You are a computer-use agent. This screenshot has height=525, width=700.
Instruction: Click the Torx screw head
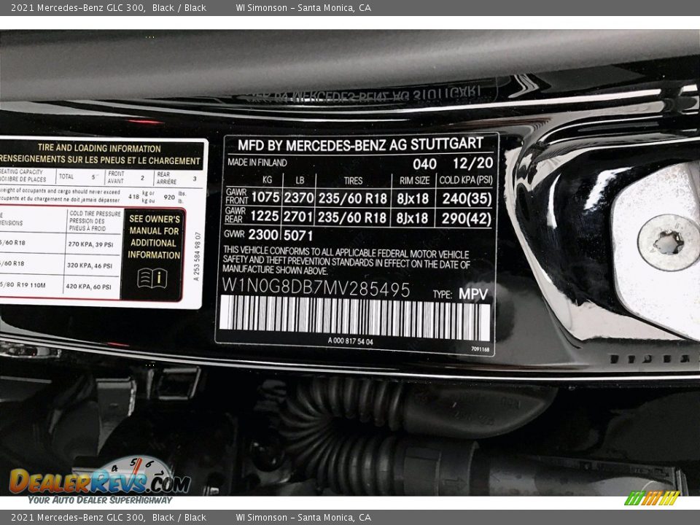[669, 243]
